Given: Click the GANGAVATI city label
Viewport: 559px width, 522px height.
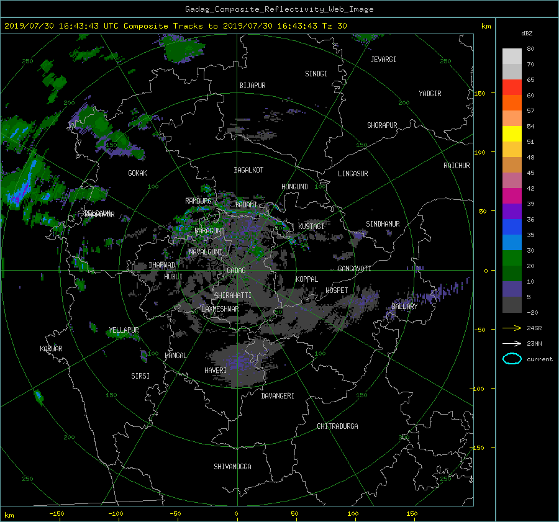Looking at the screenshot, I should click(355, 269).
